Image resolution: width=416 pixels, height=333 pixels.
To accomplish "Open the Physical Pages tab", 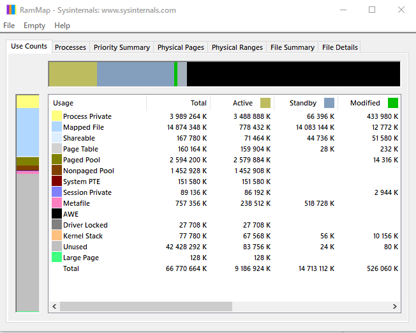I will (181, 47).
